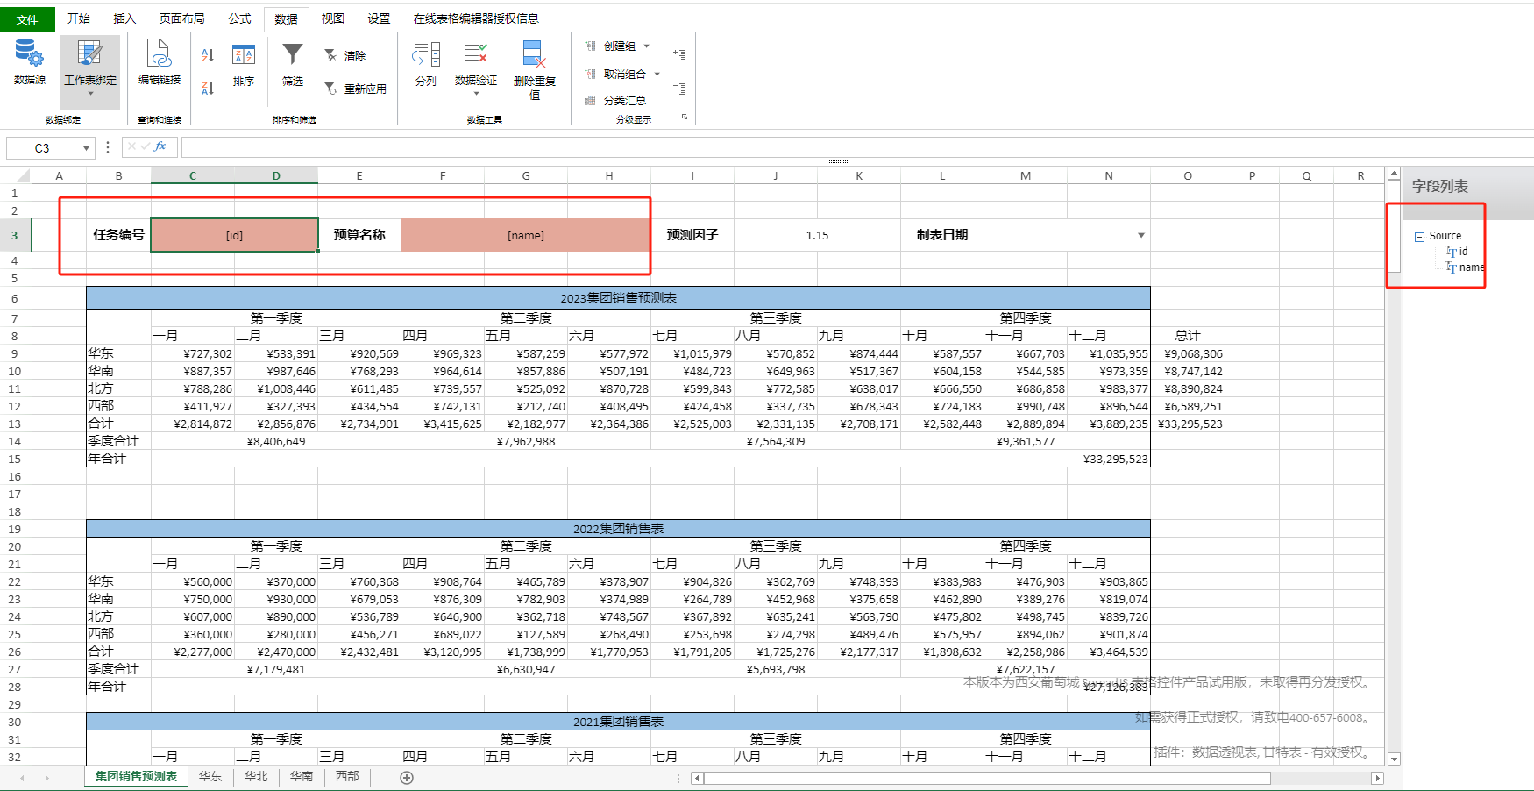
Task: Click the formula bar input field
Action: pyautogui.click(x=855, y=147)
